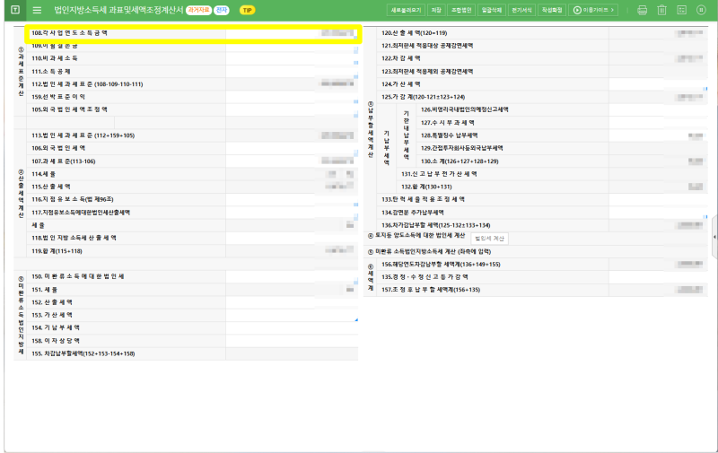Click the 121.최저한세적용대상공제감면세액 field

coord(658,46)
